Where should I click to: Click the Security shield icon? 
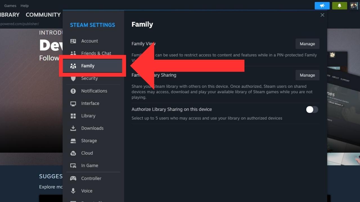(73, 78)
